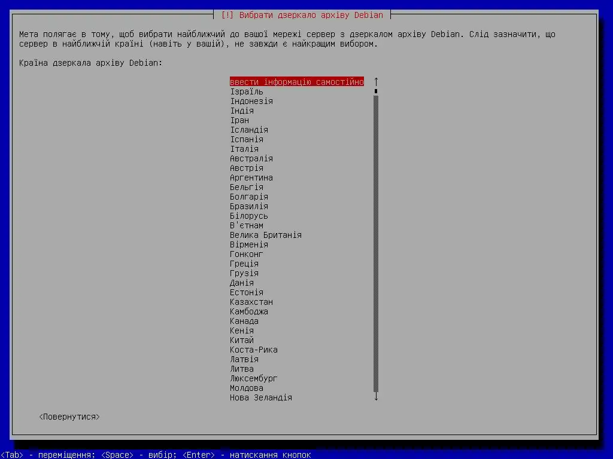Select Білорусь in country list
Image resolution: width=613 pixels, height=459 pixels.
(249, 215)
